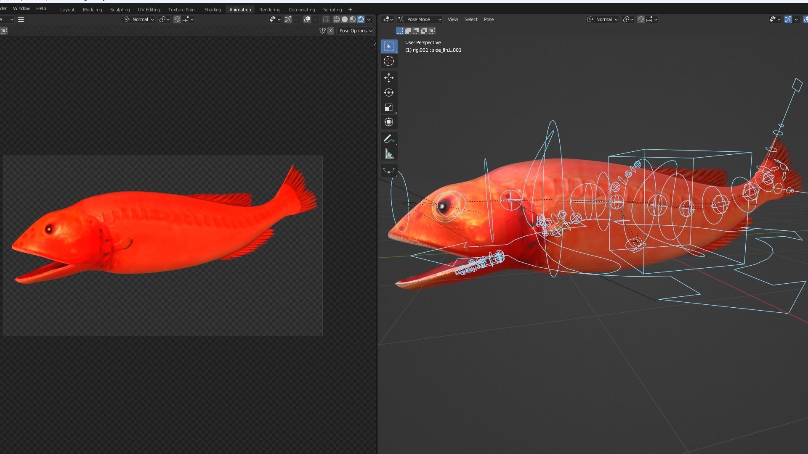Open visibility and selectability dropdown in left viewport

click(x=275, y=19)
